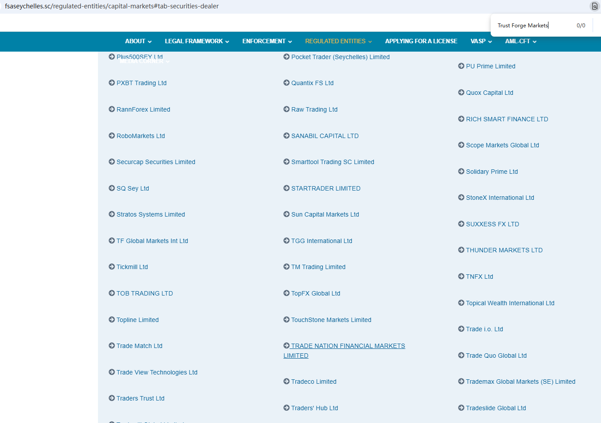This screenshot has height=423, width=601.
Task: Open the ABOUT navigation menu
Action: click(x=138, y=41)
